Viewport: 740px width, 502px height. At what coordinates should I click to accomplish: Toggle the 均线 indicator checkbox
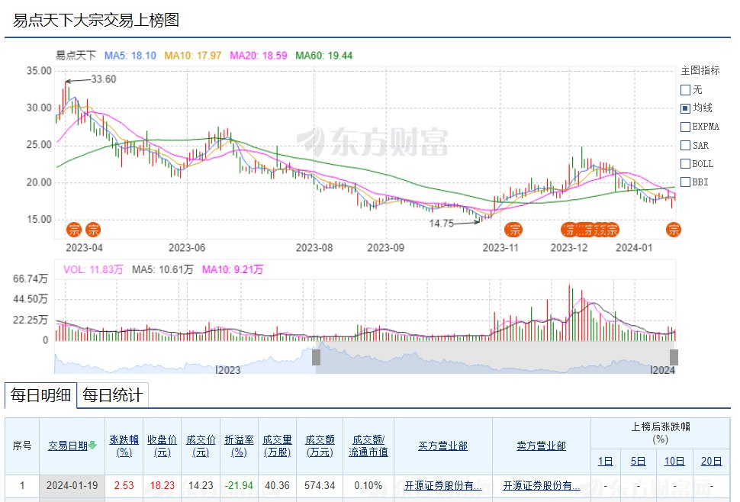[685, 108]
